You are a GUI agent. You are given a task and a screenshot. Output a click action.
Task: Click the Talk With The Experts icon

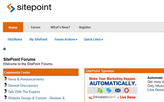coord(6,91)
